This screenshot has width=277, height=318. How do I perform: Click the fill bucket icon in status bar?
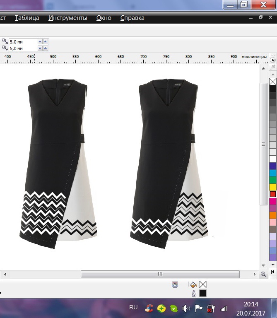[193, 284]
